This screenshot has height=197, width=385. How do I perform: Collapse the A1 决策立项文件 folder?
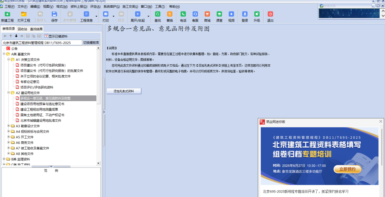(9, 60)
